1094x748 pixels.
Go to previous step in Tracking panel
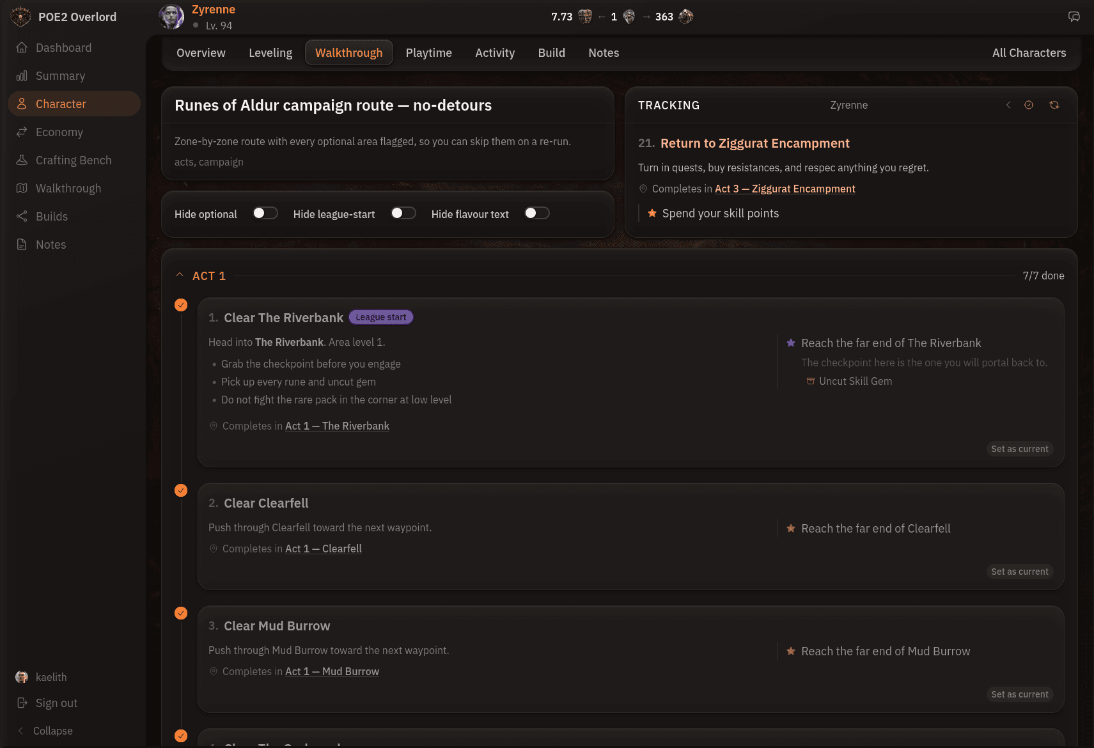1008,105
